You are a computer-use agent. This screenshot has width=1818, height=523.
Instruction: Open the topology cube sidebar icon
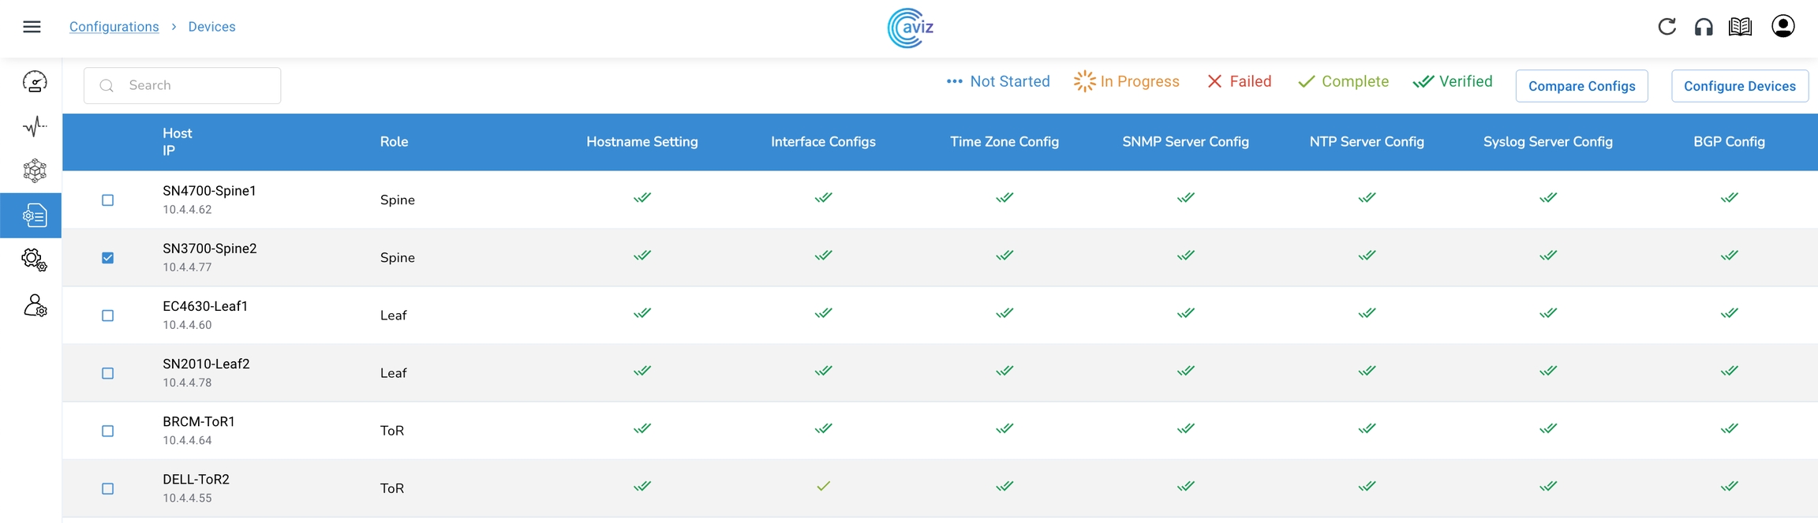[x=34, y=170]
